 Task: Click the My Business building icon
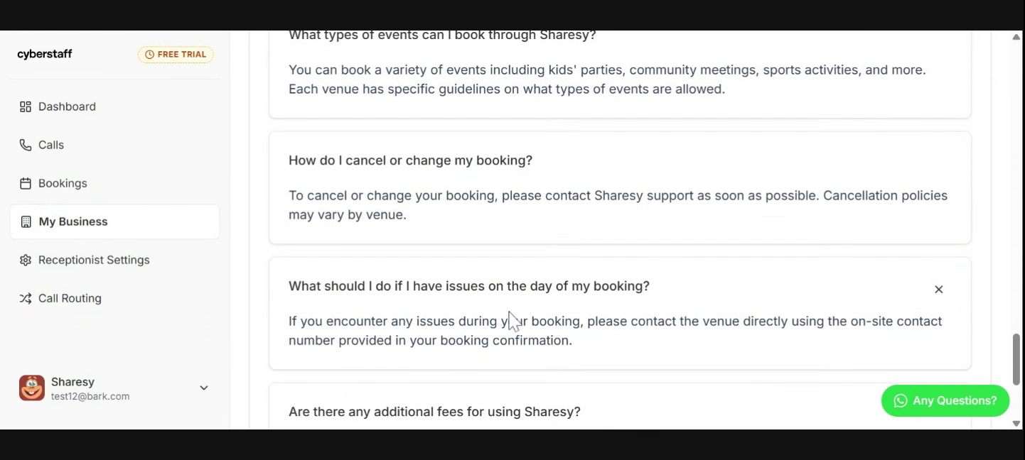click(x=26, y=221)
